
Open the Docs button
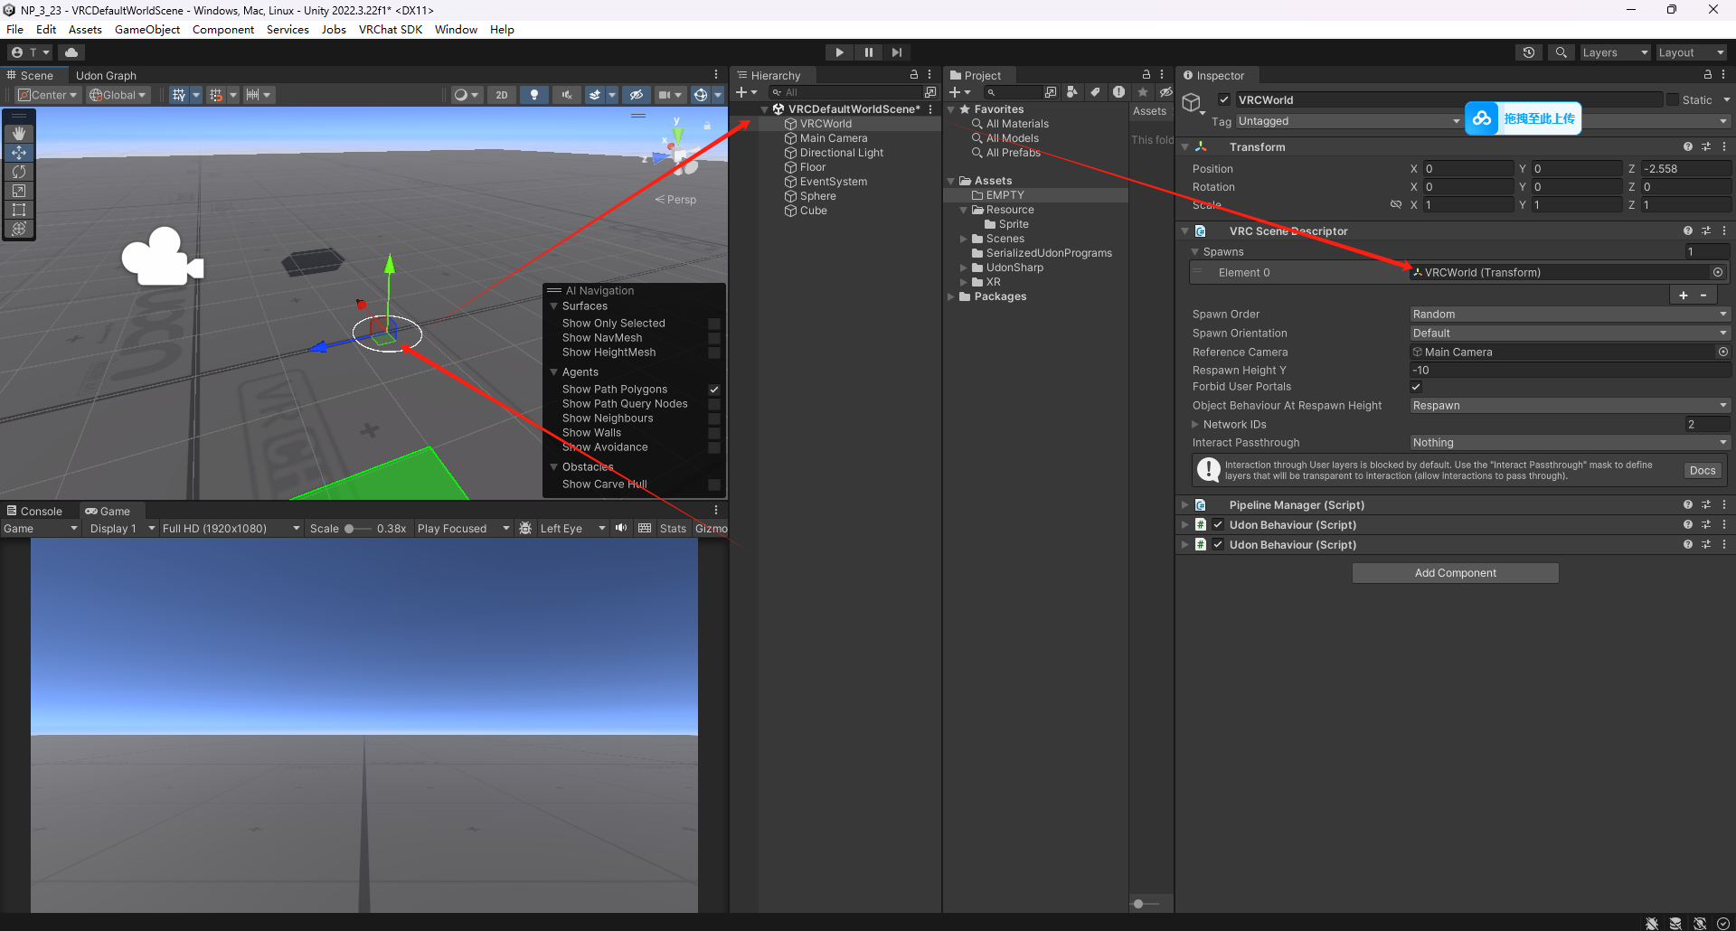(x=1703, y=471)
